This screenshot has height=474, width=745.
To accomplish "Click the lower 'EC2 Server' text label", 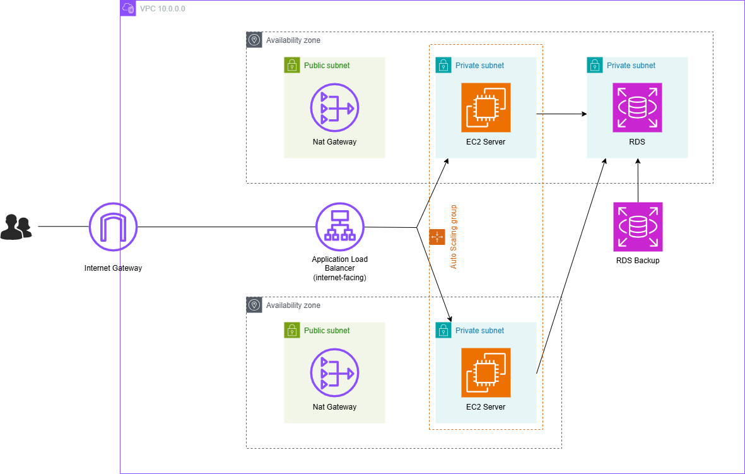I will (x=486, y=407).
